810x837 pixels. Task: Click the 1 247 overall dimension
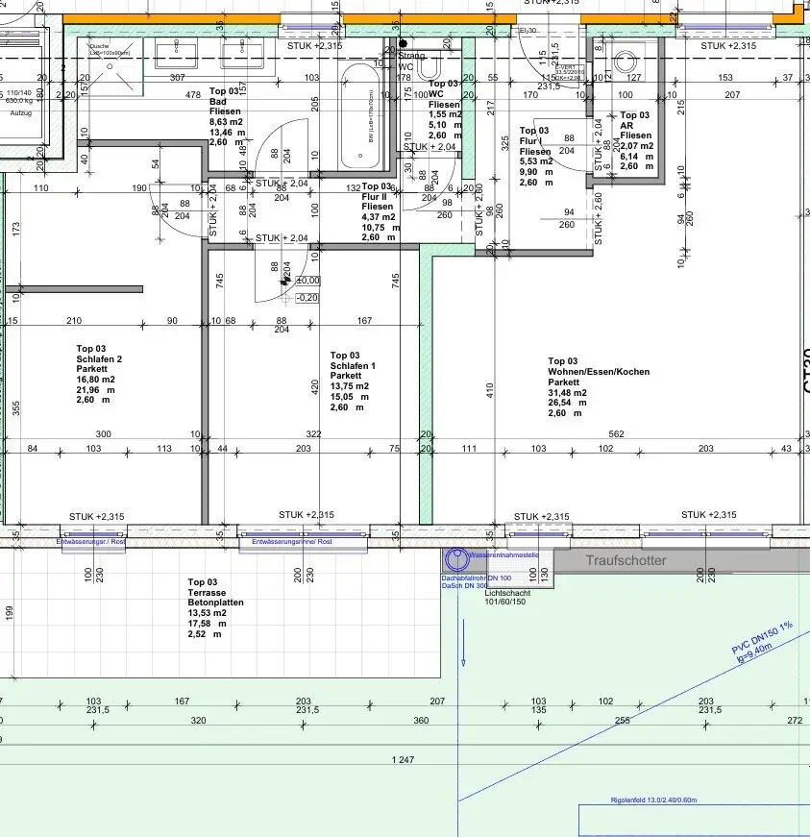coord(403,759)
